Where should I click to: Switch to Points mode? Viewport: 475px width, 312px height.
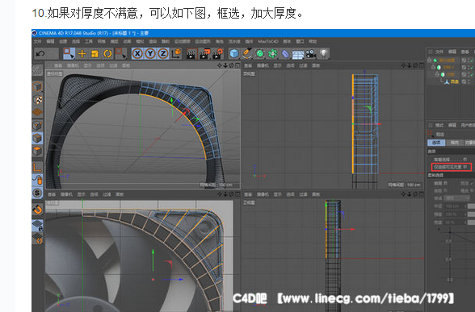37,125
